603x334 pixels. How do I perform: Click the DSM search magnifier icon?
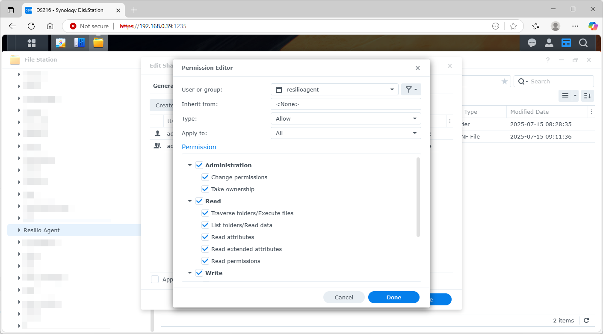pyautogui.click(x=583, y=43)
